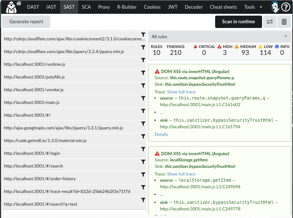The image size is (293, 218).
Task: Open the Cheat sheets tab
Action: coord(223,7)
